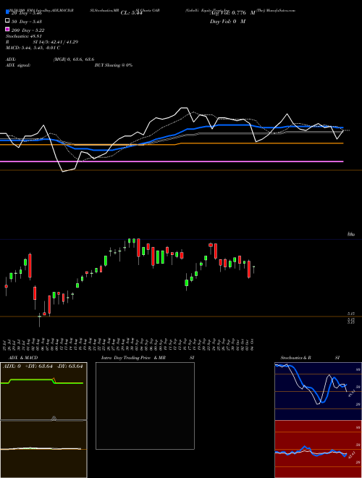Viewport: 362px width, 478px height.
Task: Click the 'SI 14/3: 42.41 / 41.29' value
Action: pyautogui.click(x=56, y=42)
